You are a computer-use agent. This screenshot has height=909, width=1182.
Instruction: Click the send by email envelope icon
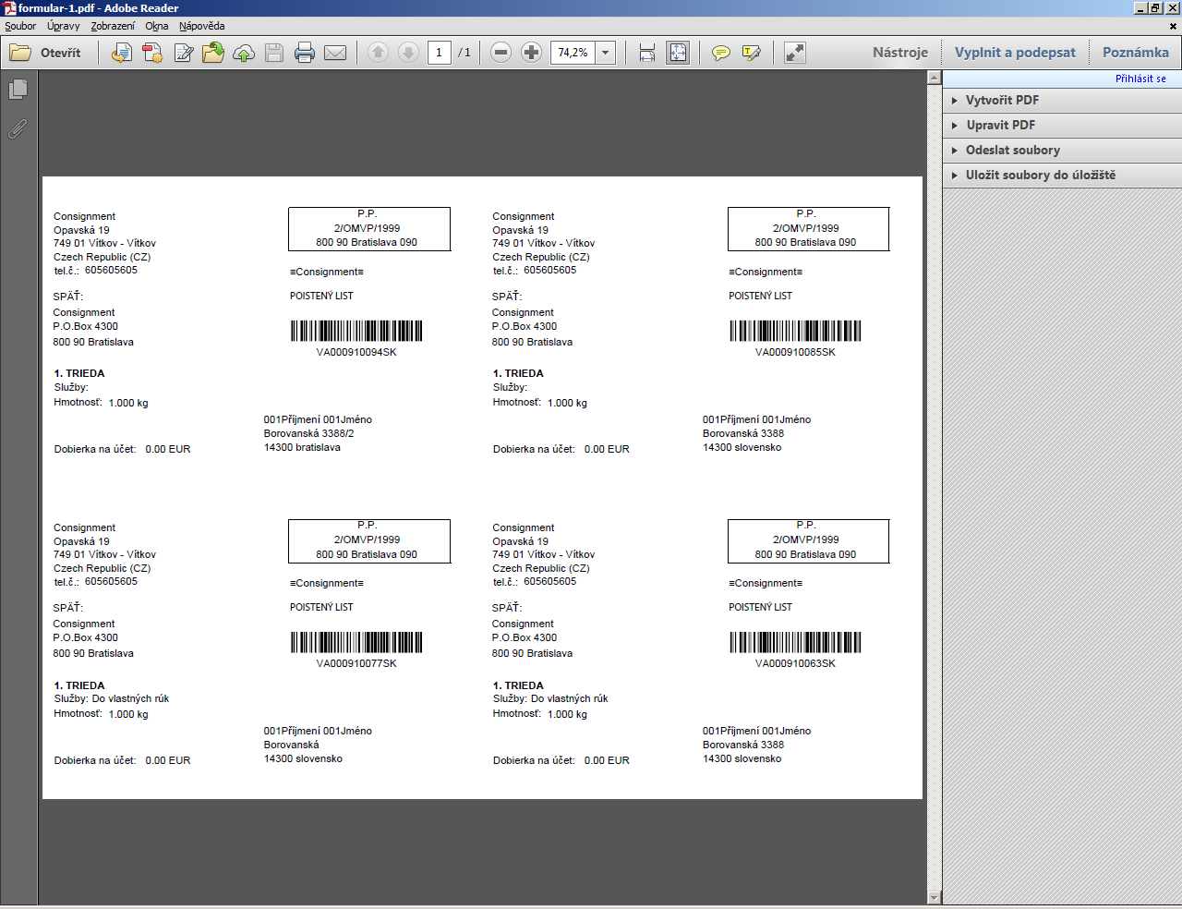[x=335, y=53]
